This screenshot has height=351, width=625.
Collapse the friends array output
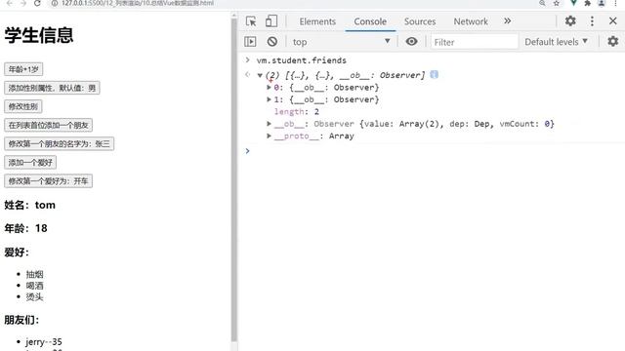(260, 75)
